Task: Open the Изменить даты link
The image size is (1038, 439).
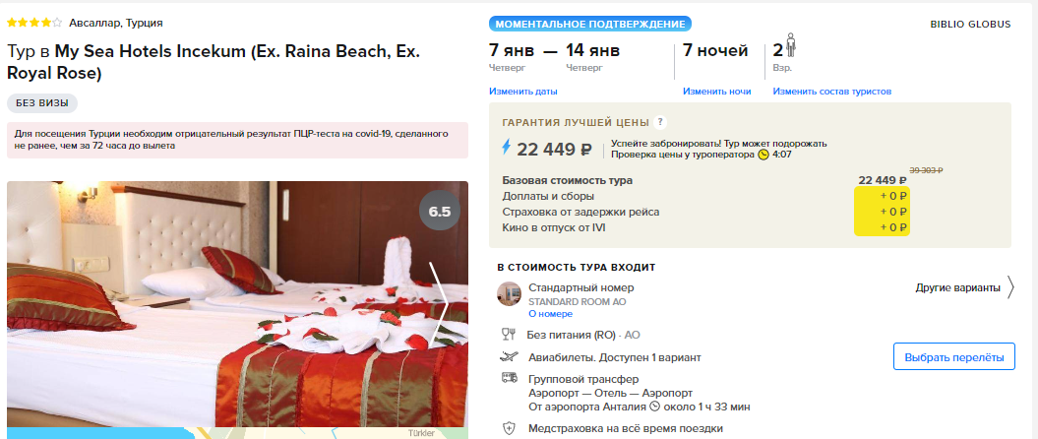Action: click(x=523, y=92)
